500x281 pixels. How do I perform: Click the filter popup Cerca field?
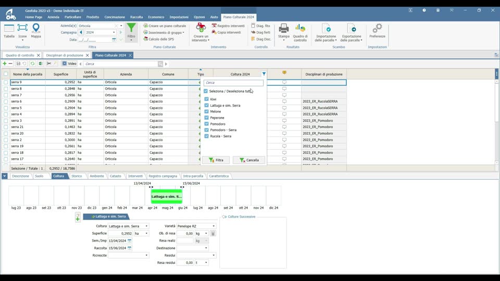click(x=233, y=83)
